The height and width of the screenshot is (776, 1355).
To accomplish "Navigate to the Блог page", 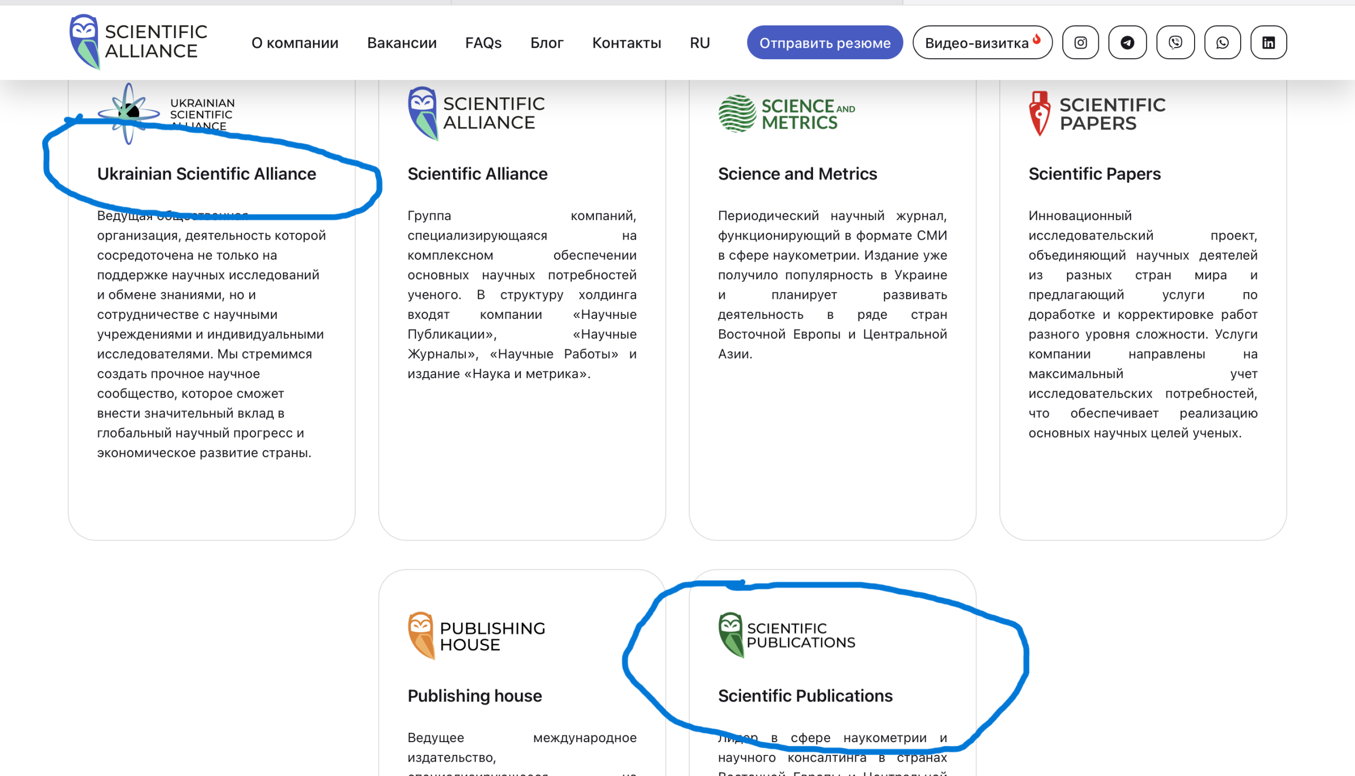I will click(547, 43).
